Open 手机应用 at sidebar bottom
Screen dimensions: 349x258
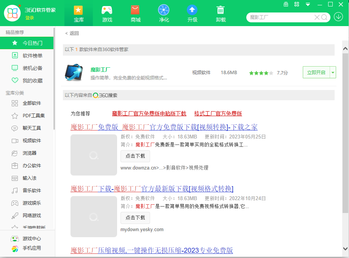pos(26,248)
